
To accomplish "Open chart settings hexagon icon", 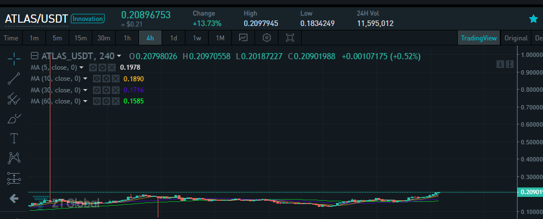I will (267, 38).
